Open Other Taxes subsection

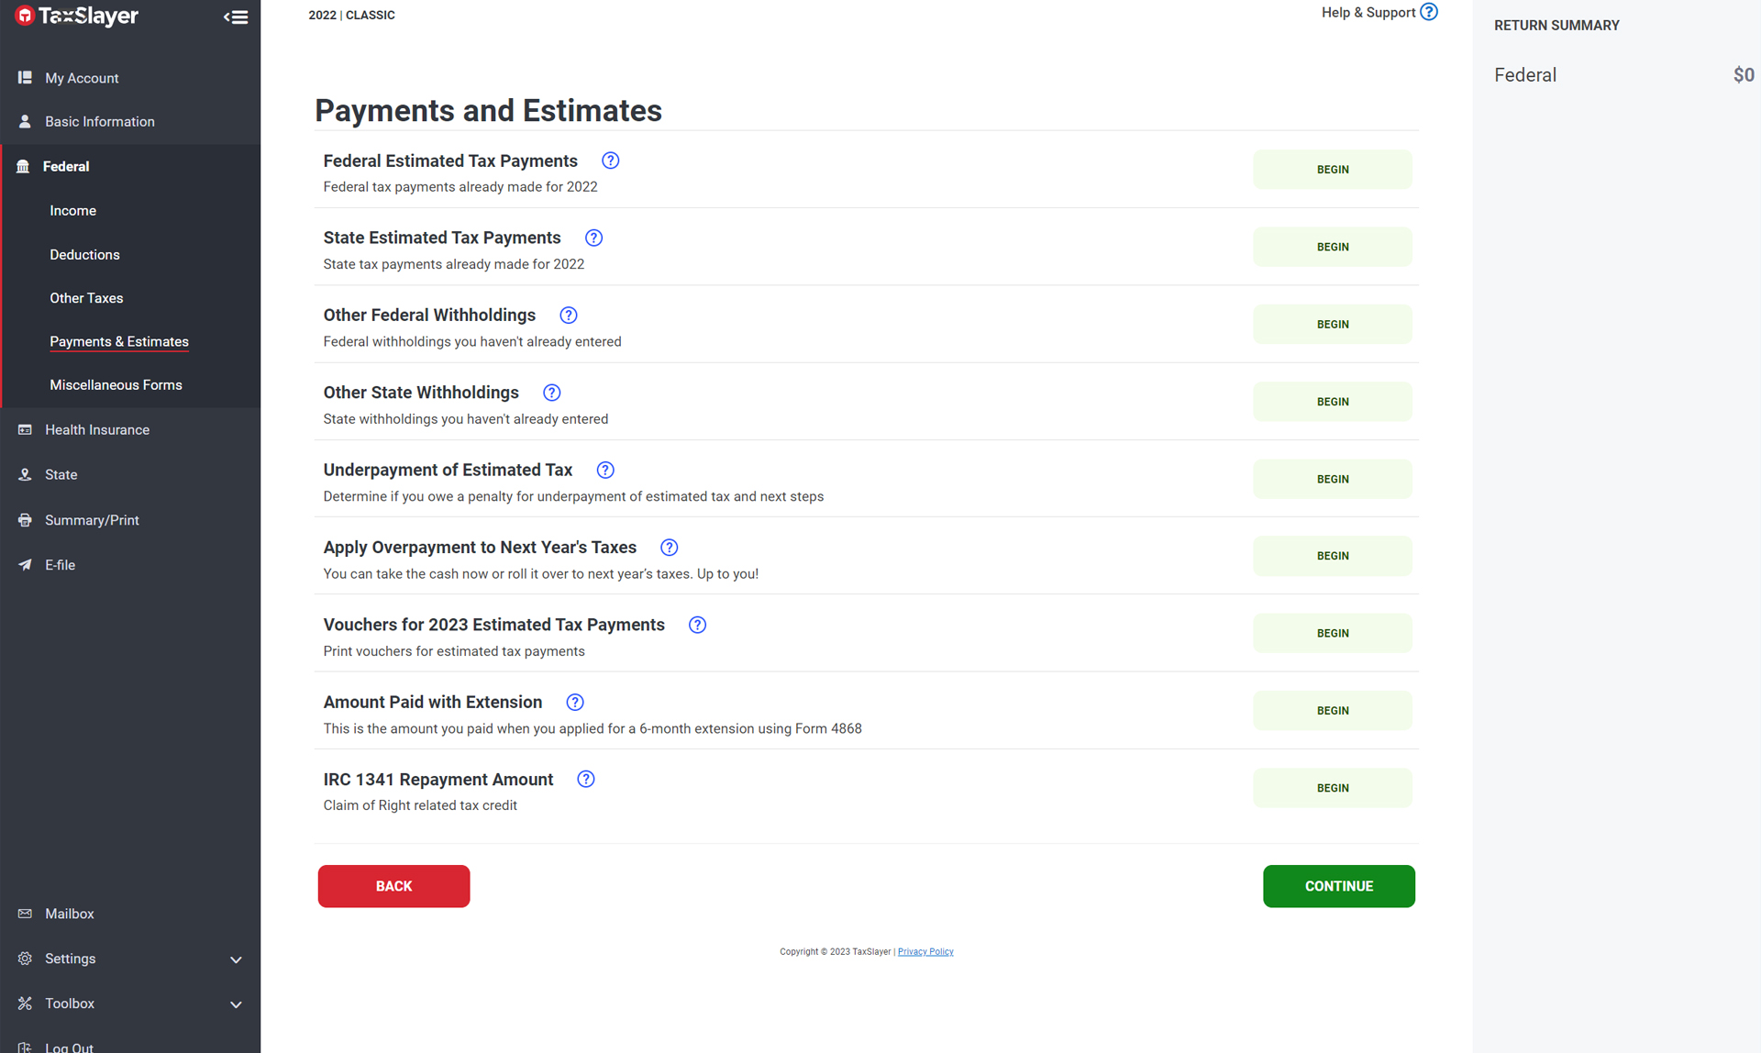tap(86, 298)
